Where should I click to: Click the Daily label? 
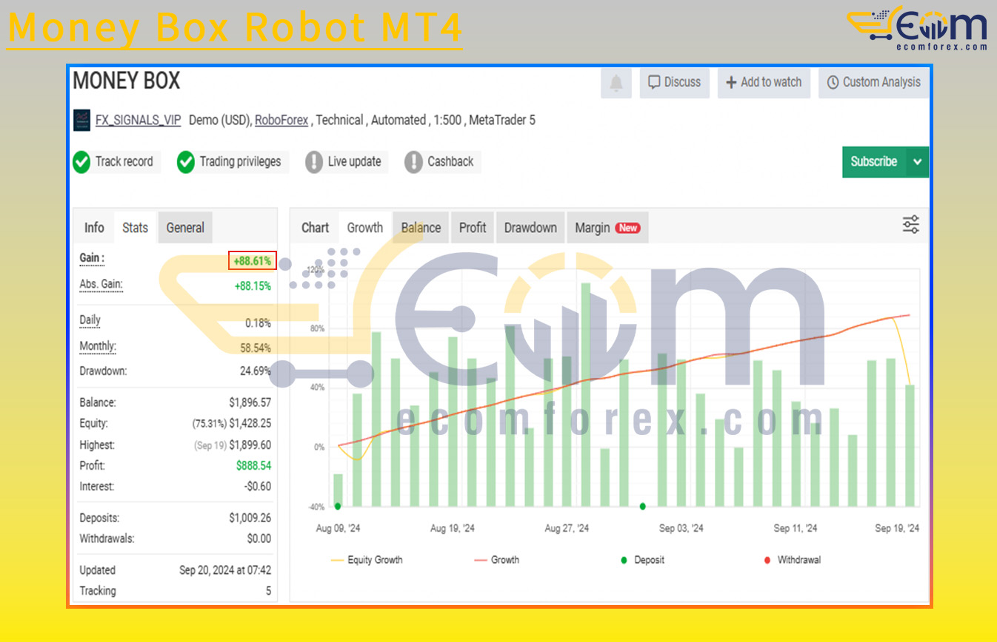(x=90, y=320)
